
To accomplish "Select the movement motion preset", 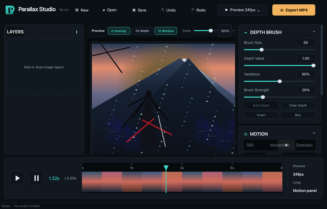I will tap(279, 145).
